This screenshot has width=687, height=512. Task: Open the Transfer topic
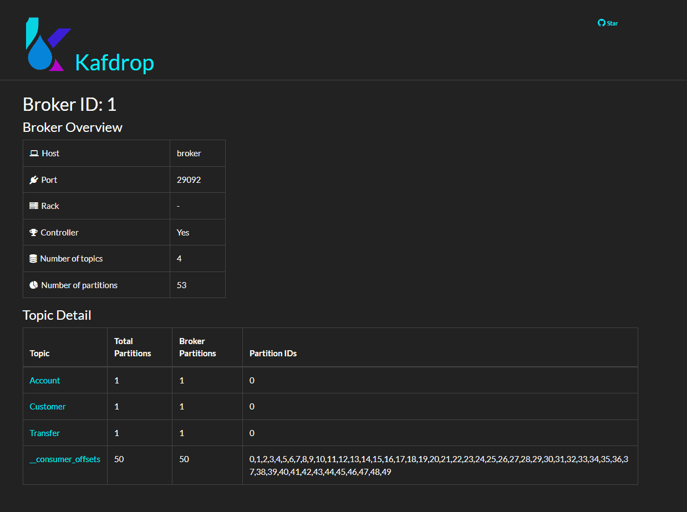44,433
